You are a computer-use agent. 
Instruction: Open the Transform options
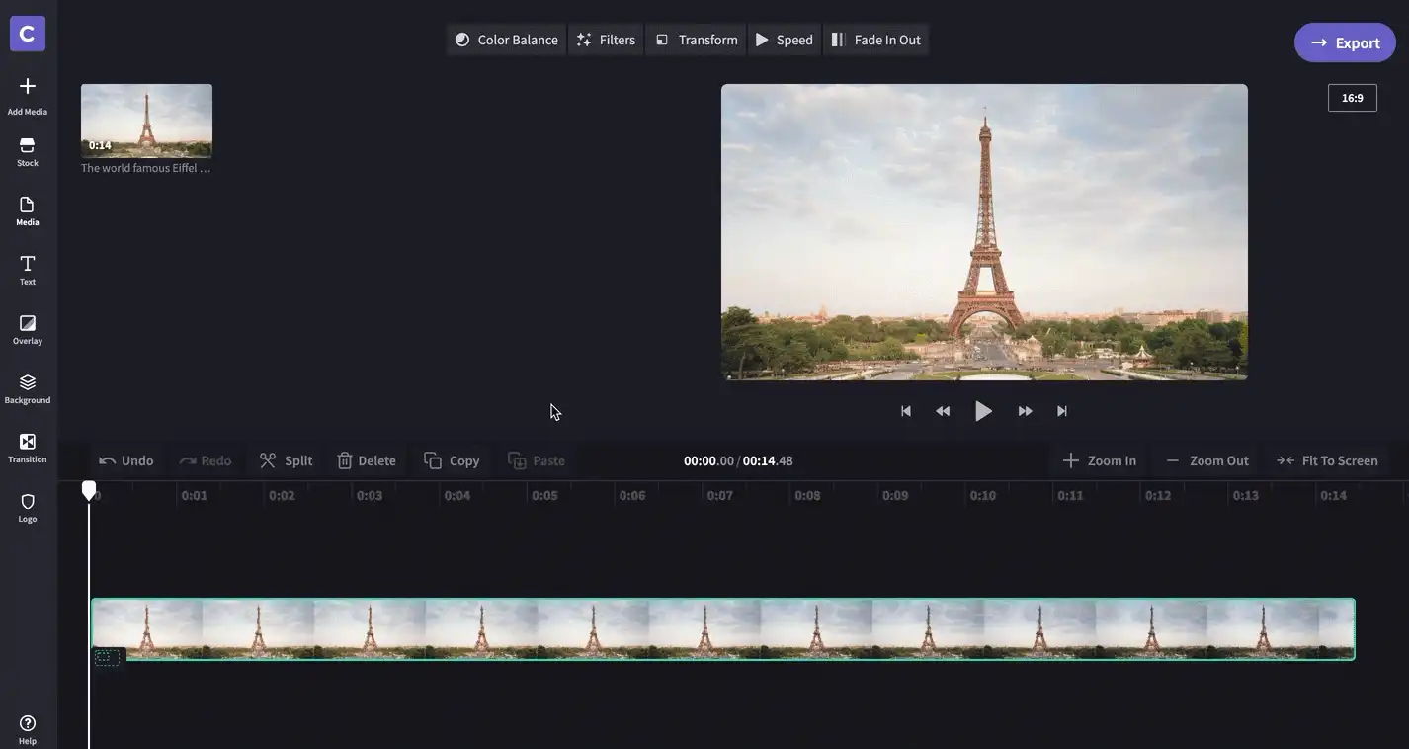(696, 40)
